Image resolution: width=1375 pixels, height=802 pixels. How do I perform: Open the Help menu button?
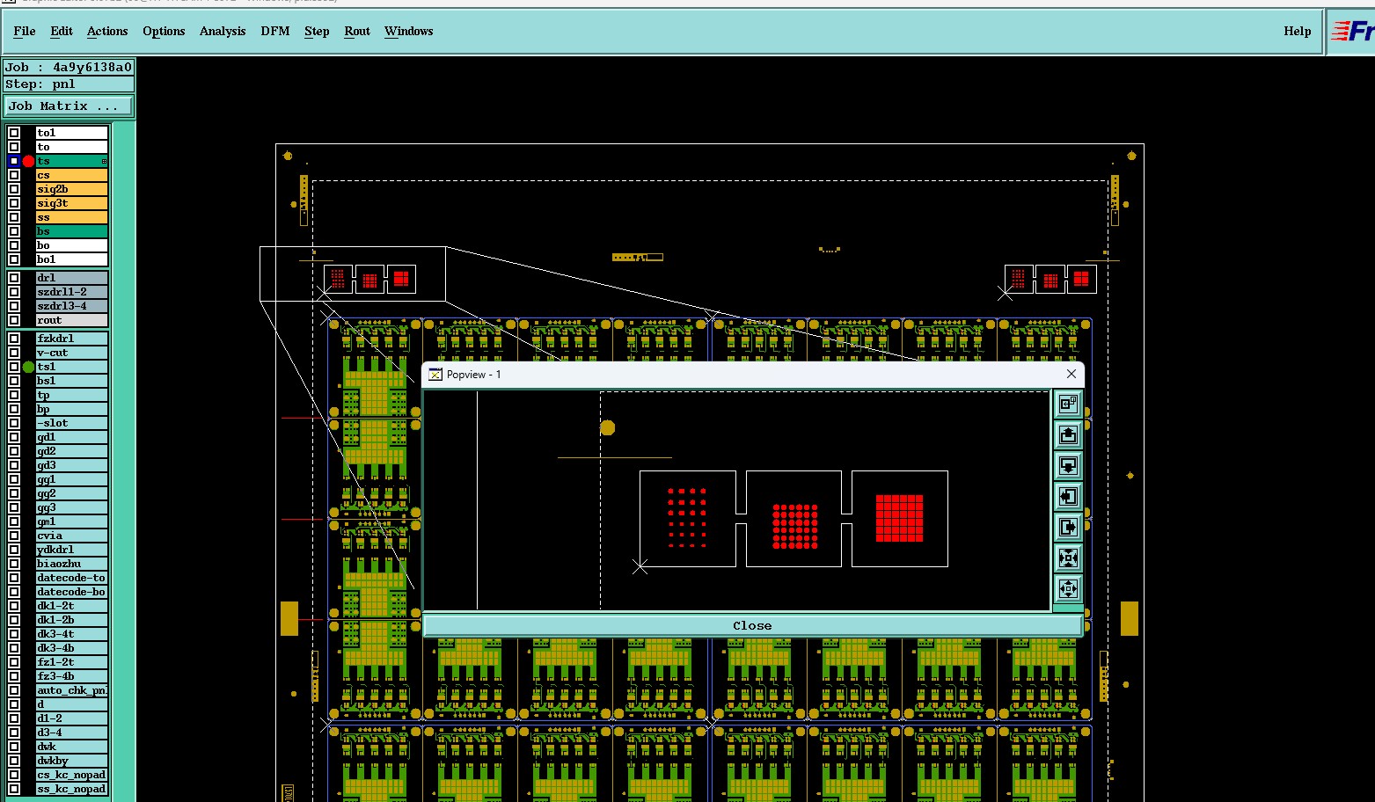1297,31
